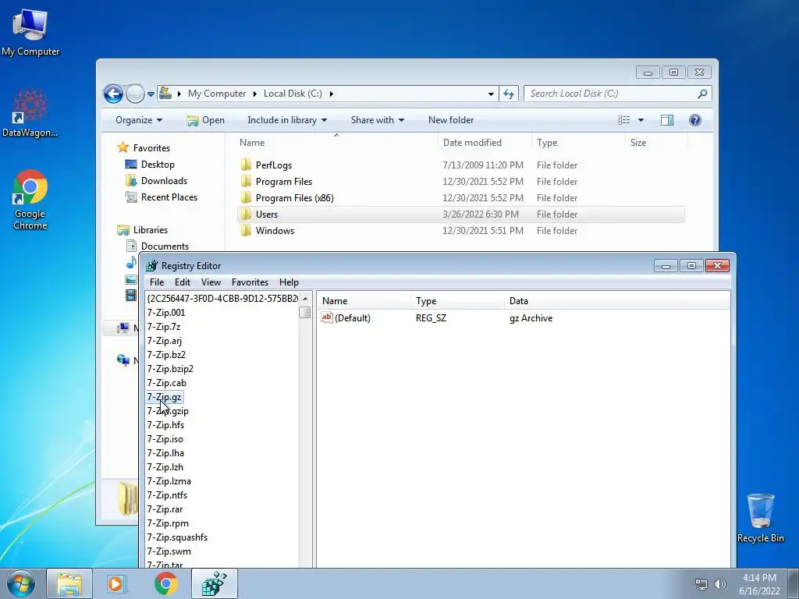This screenshot has height=599, width=799.
Task: Click the PerfLogs folder icon
Action: click(246, 165)
